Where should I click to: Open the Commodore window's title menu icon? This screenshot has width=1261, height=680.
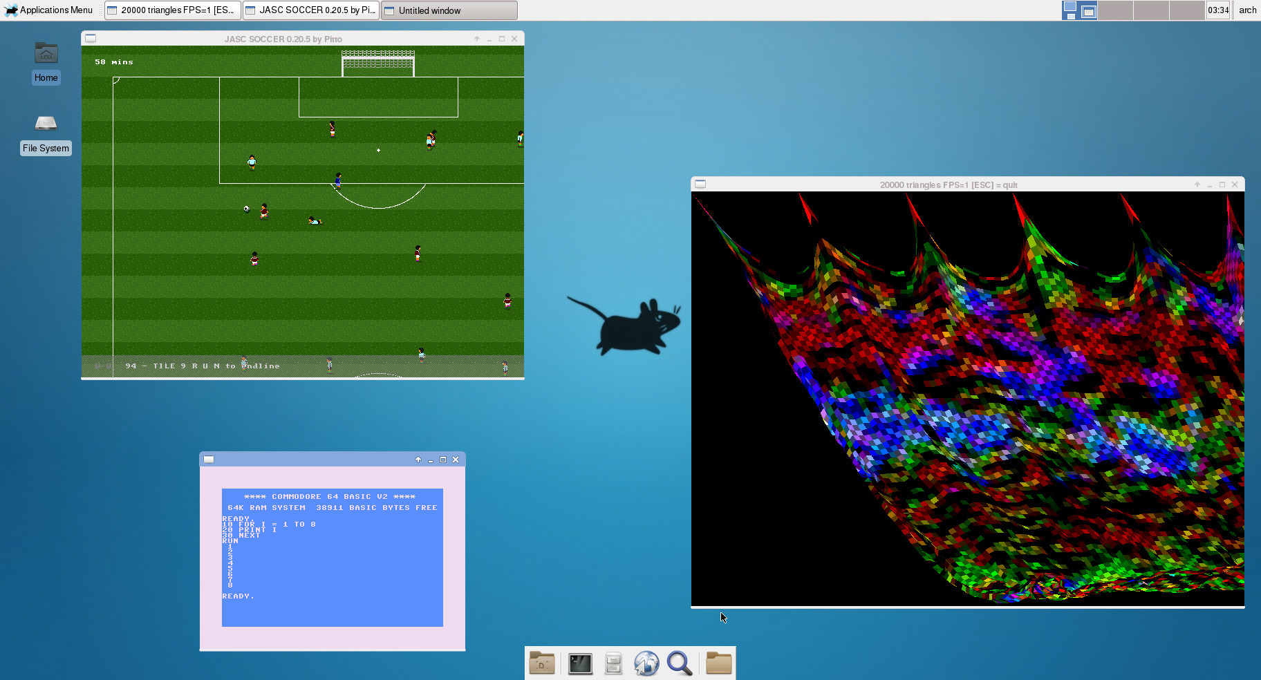(x=209, y=460)
